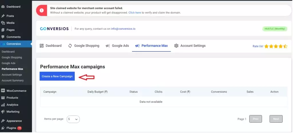Click the Plugins plug icon
Screen dimensions: 293x133
click(x=3, y=128)
